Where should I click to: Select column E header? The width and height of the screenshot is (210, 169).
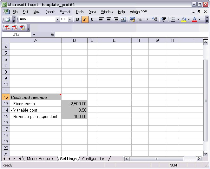tap(114, 40)
